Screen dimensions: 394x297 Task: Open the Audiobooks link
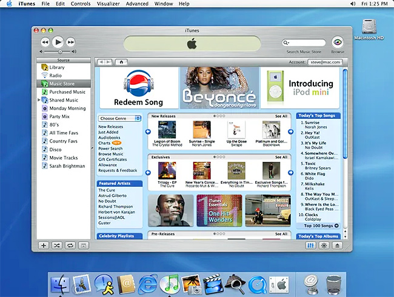point(109,138)
